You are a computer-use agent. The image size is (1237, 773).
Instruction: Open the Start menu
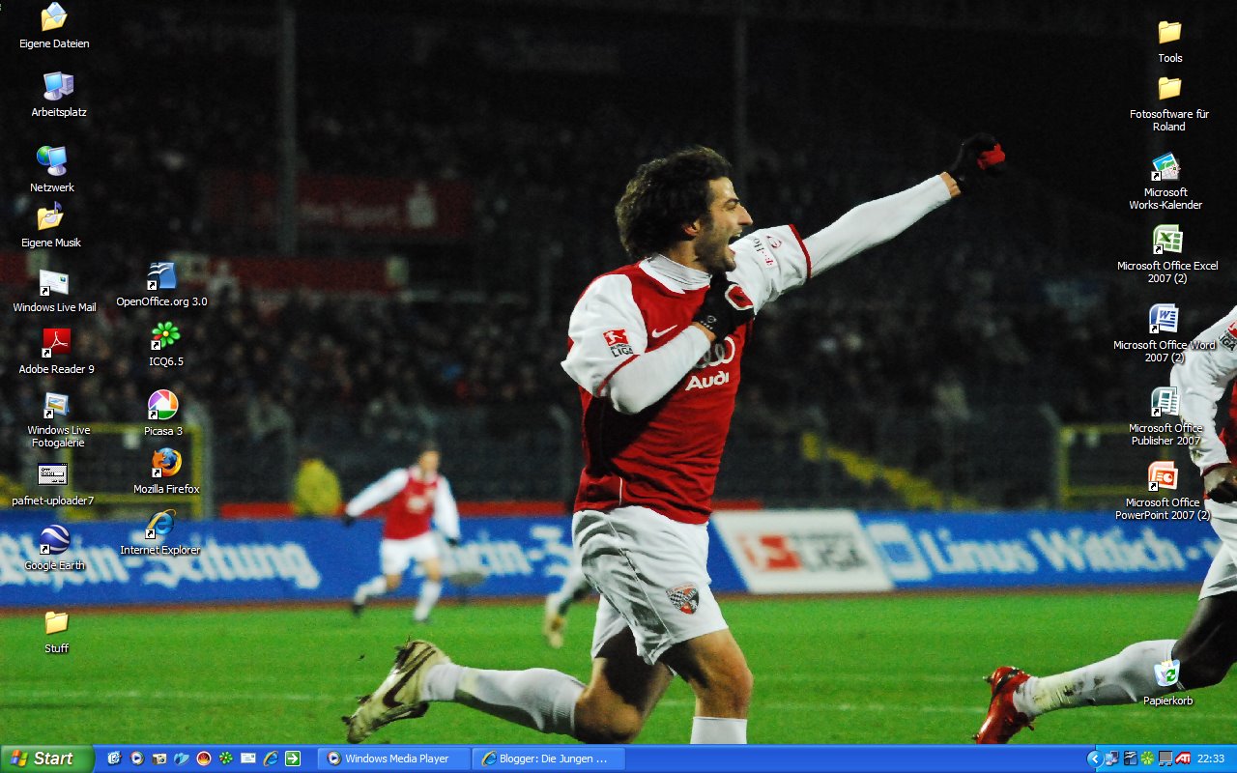coord(46,759)
